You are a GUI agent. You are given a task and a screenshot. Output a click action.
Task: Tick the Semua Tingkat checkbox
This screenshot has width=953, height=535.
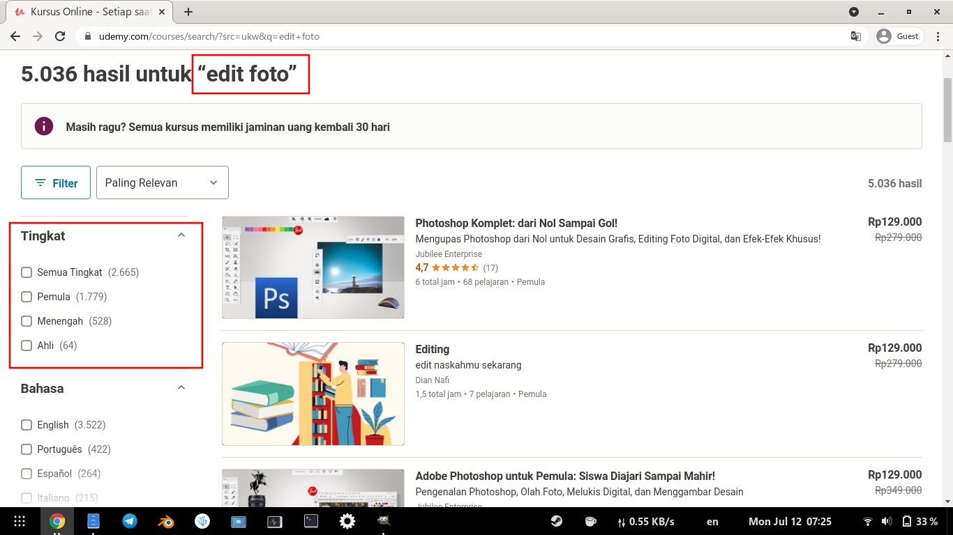[x=27, y=272]
